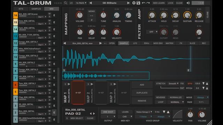
Task: Toggle the MONO button in Mapping
Action: point(92,11)
